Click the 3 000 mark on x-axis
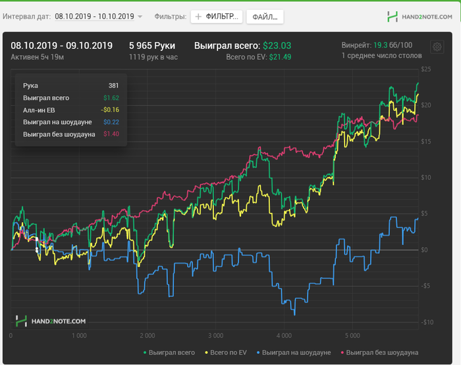This screenshot has height=365, width=461. click(215, 335)
